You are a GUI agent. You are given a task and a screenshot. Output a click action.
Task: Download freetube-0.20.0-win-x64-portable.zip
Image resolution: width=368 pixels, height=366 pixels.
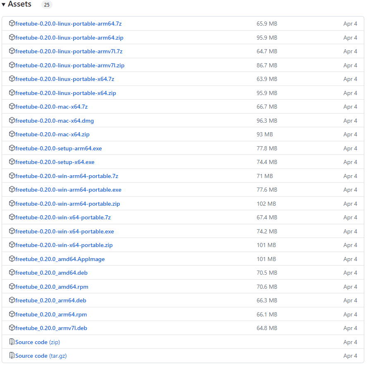pyautogui.click(x=64, y=245)
